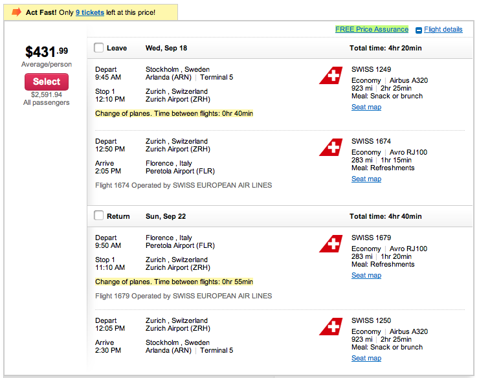Click the Swiss logo beside flight 1250
The width and height of the screenshot is (479, 378).
[331, 327]
